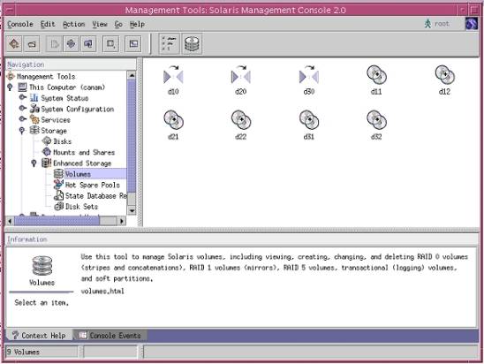Click 'root' user label in menu bar
The width and height of the screenshot is (484, 364).
click(442, 24)
